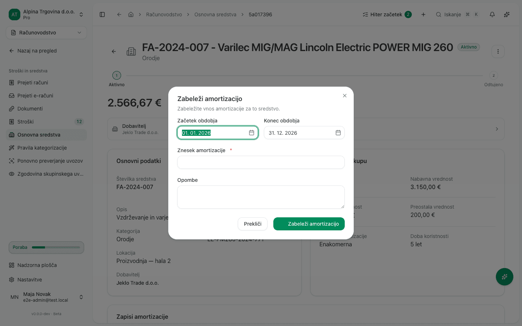Click the AT company avatar

tap(14, 14)
